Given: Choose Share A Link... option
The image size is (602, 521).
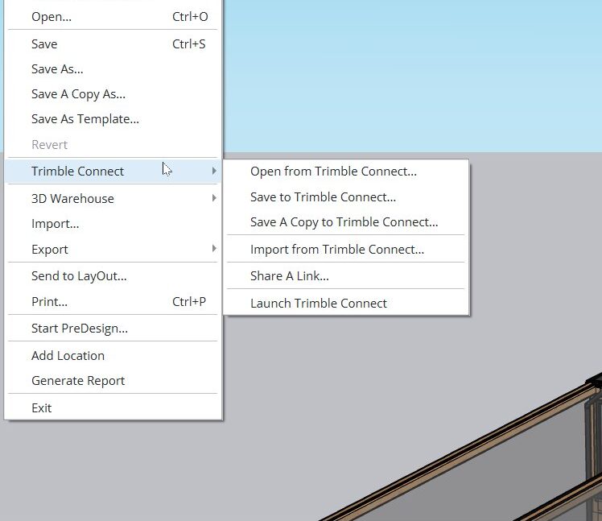Looking at the screenshot, I should tap(346, 276).
